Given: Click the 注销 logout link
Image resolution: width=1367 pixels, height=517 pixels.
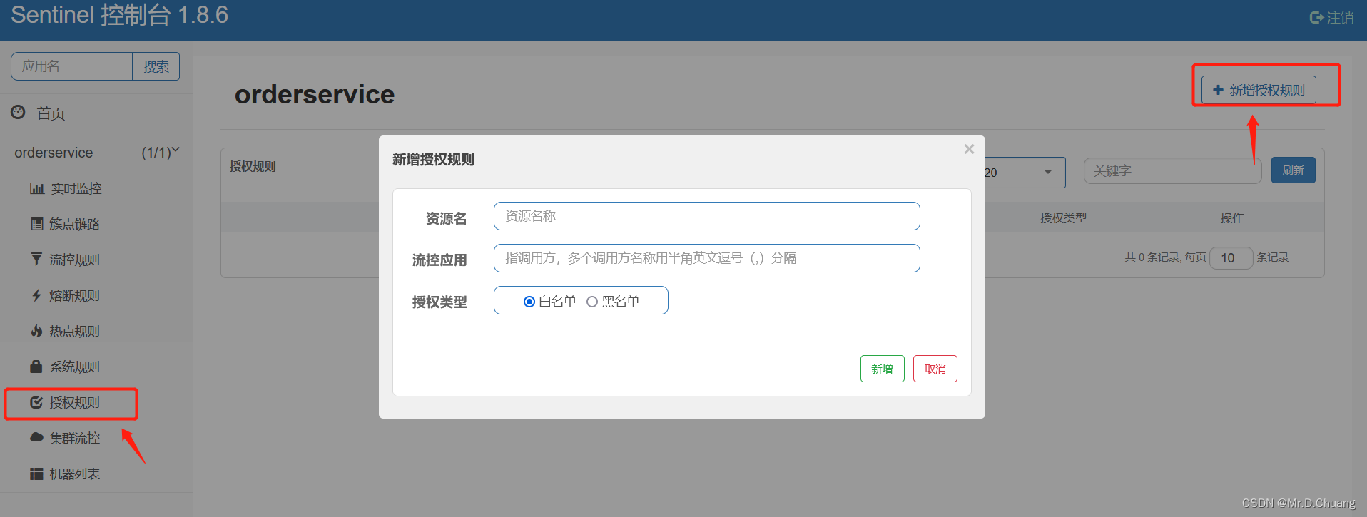Looking at the screenshot, I should coord(1340,18).
